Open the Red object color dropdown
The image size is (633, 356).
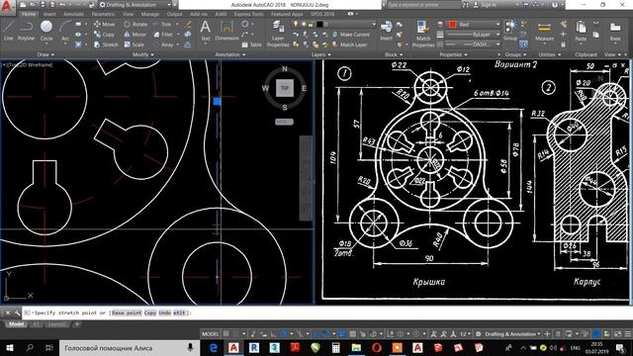point(474,25)
